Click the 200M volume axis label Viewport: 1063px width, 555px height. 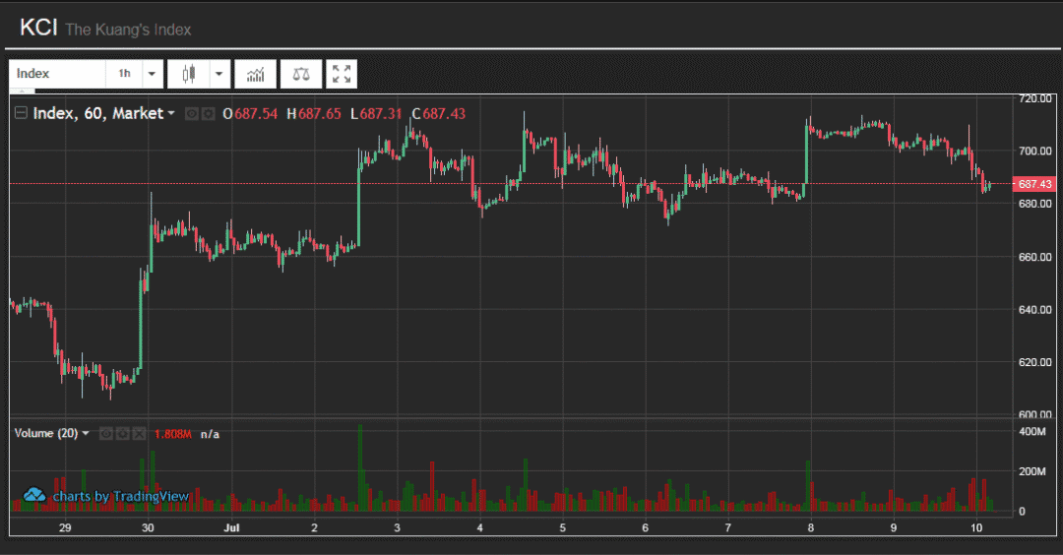pos(1032,471)
